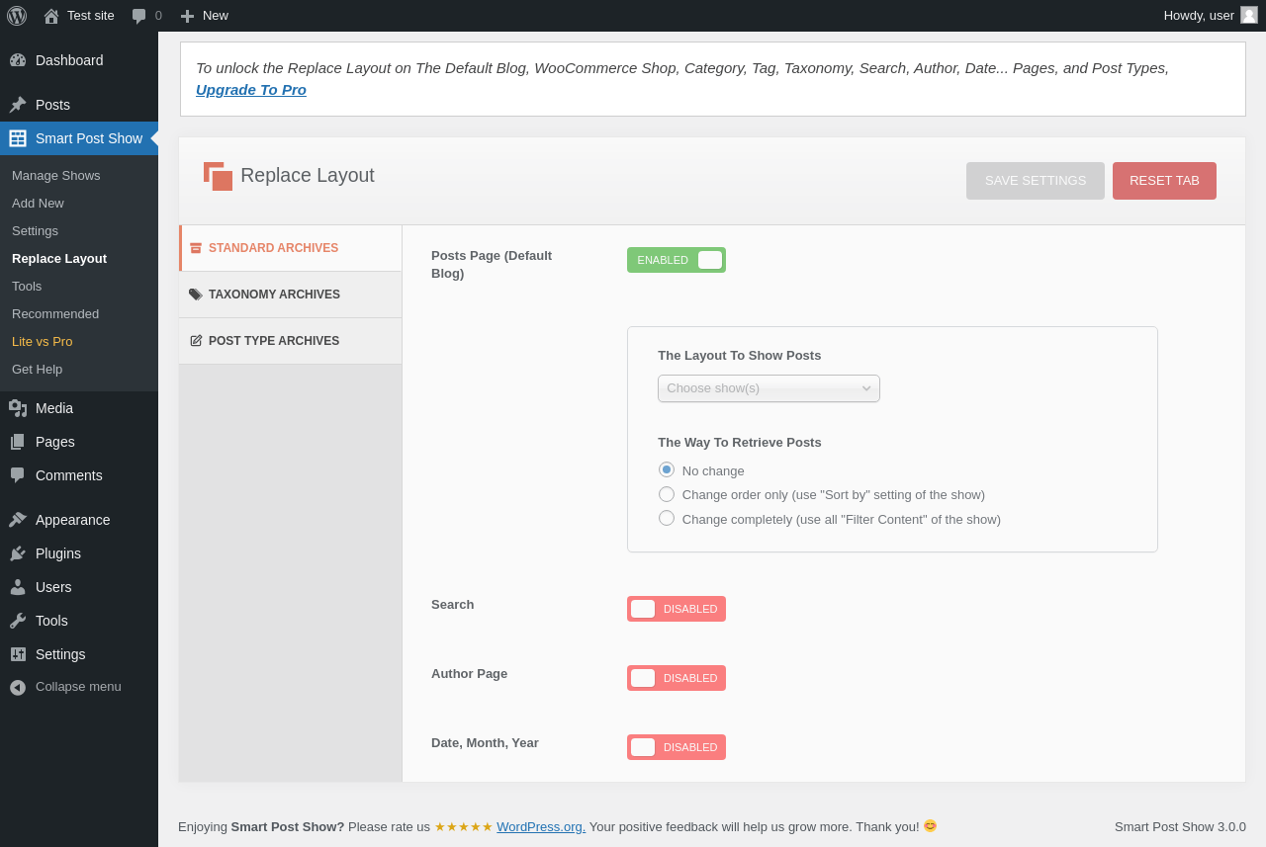Click the Dashboard gauge icon
The width and height of the screenshot is (1266, 847).
pos(18,60)
